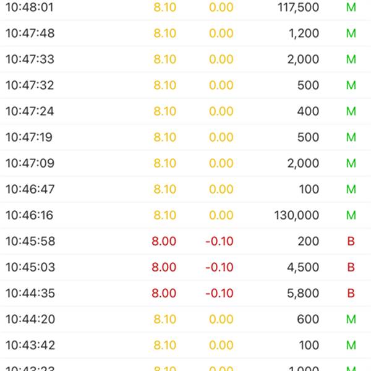
Task: Select the trade at 10:47:33
Action: (185, 59)
